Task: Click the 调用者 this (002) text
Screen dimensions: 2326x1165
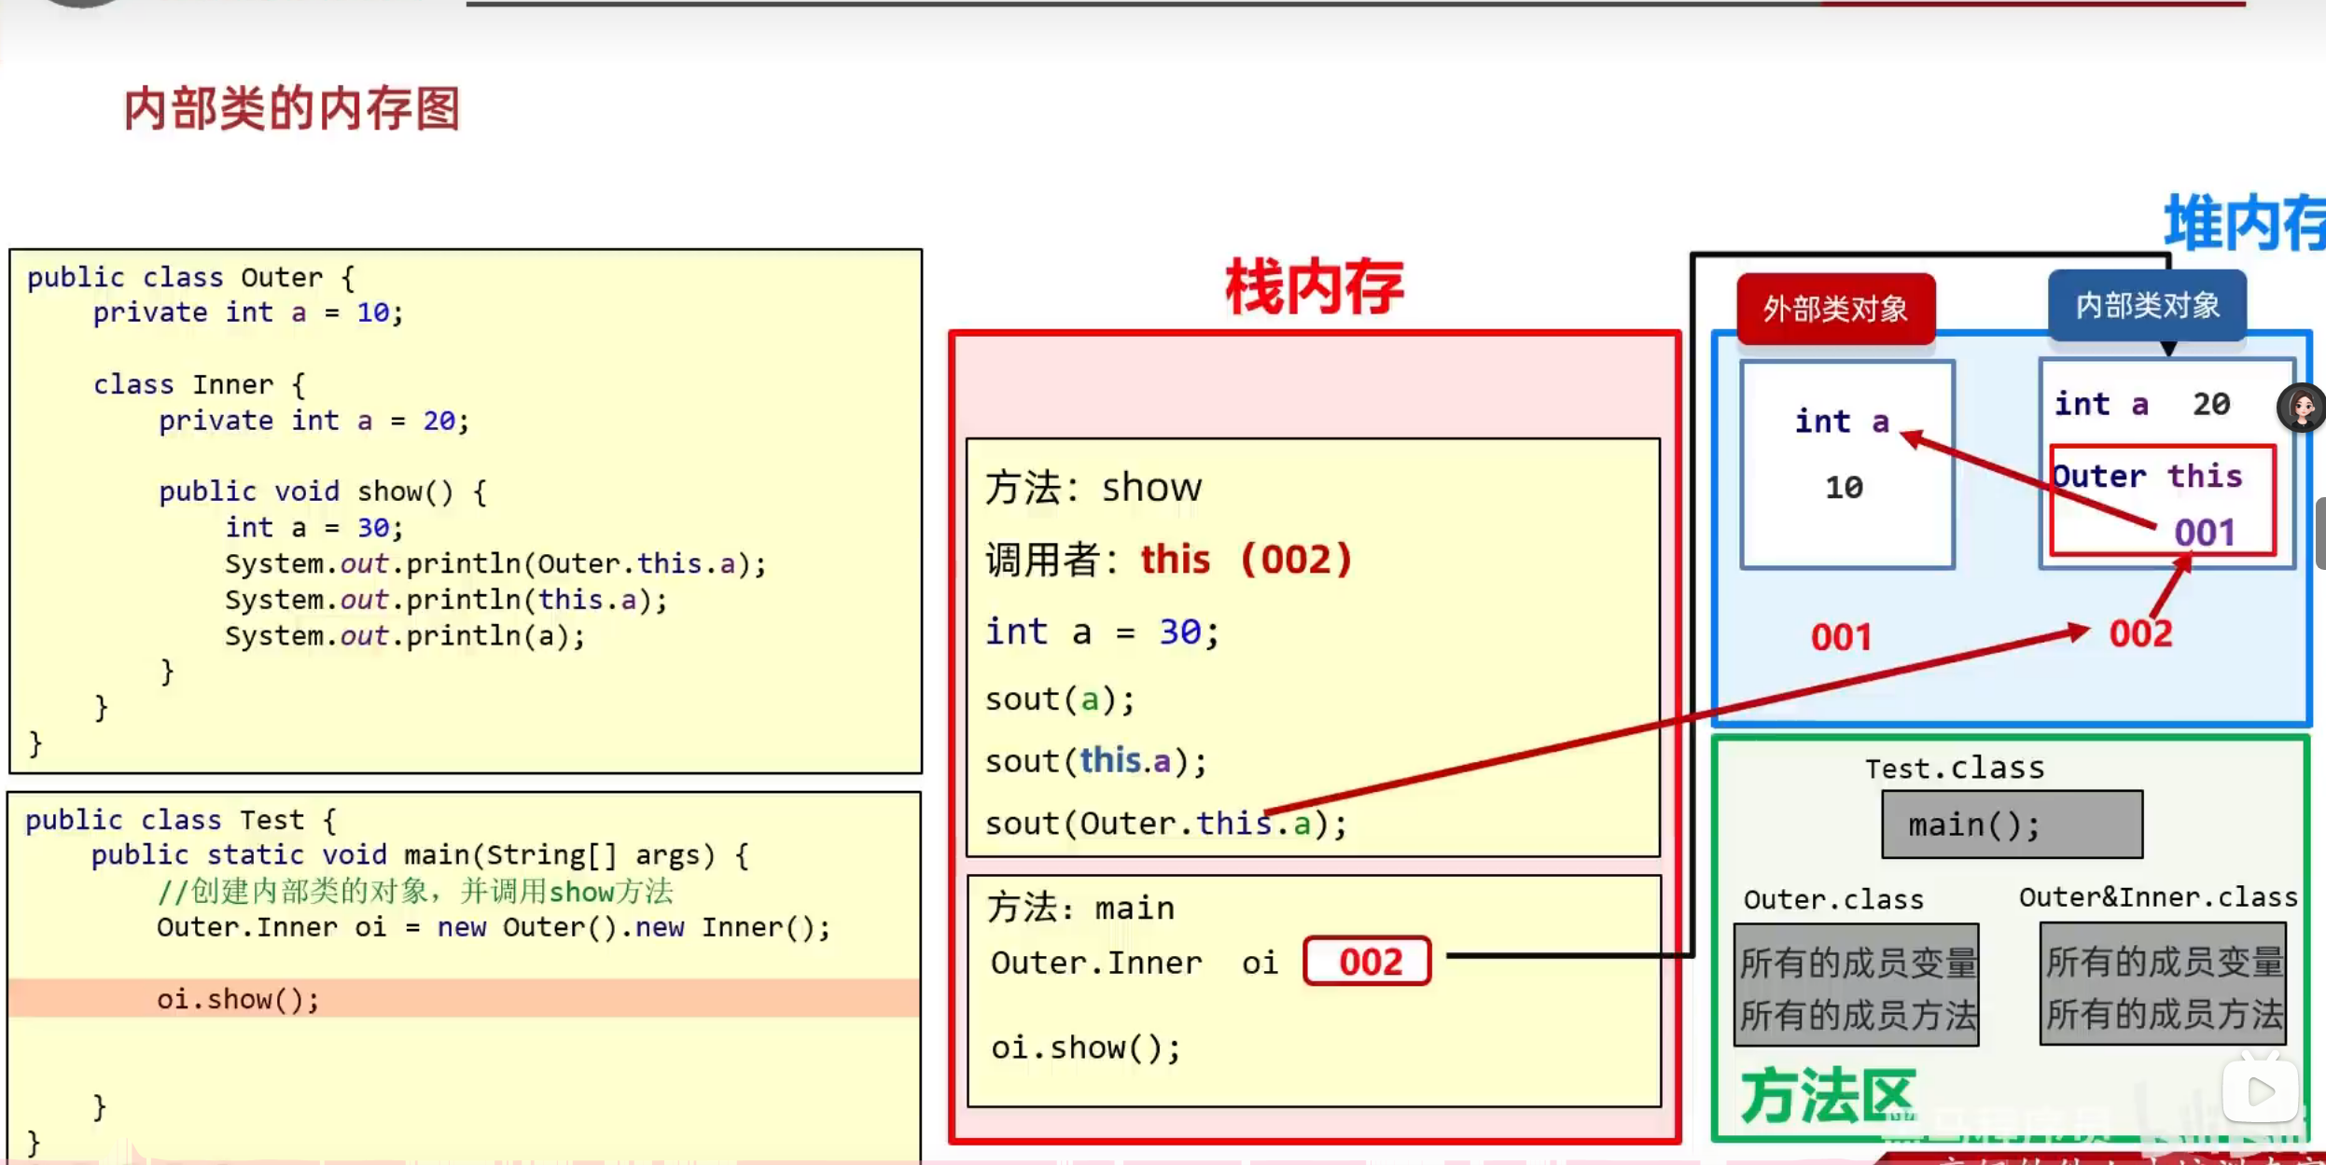Action: (x=1168, y=560)
